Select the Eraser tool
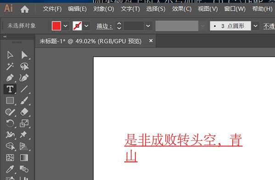275x180 pixels. (x=24, y=112)
